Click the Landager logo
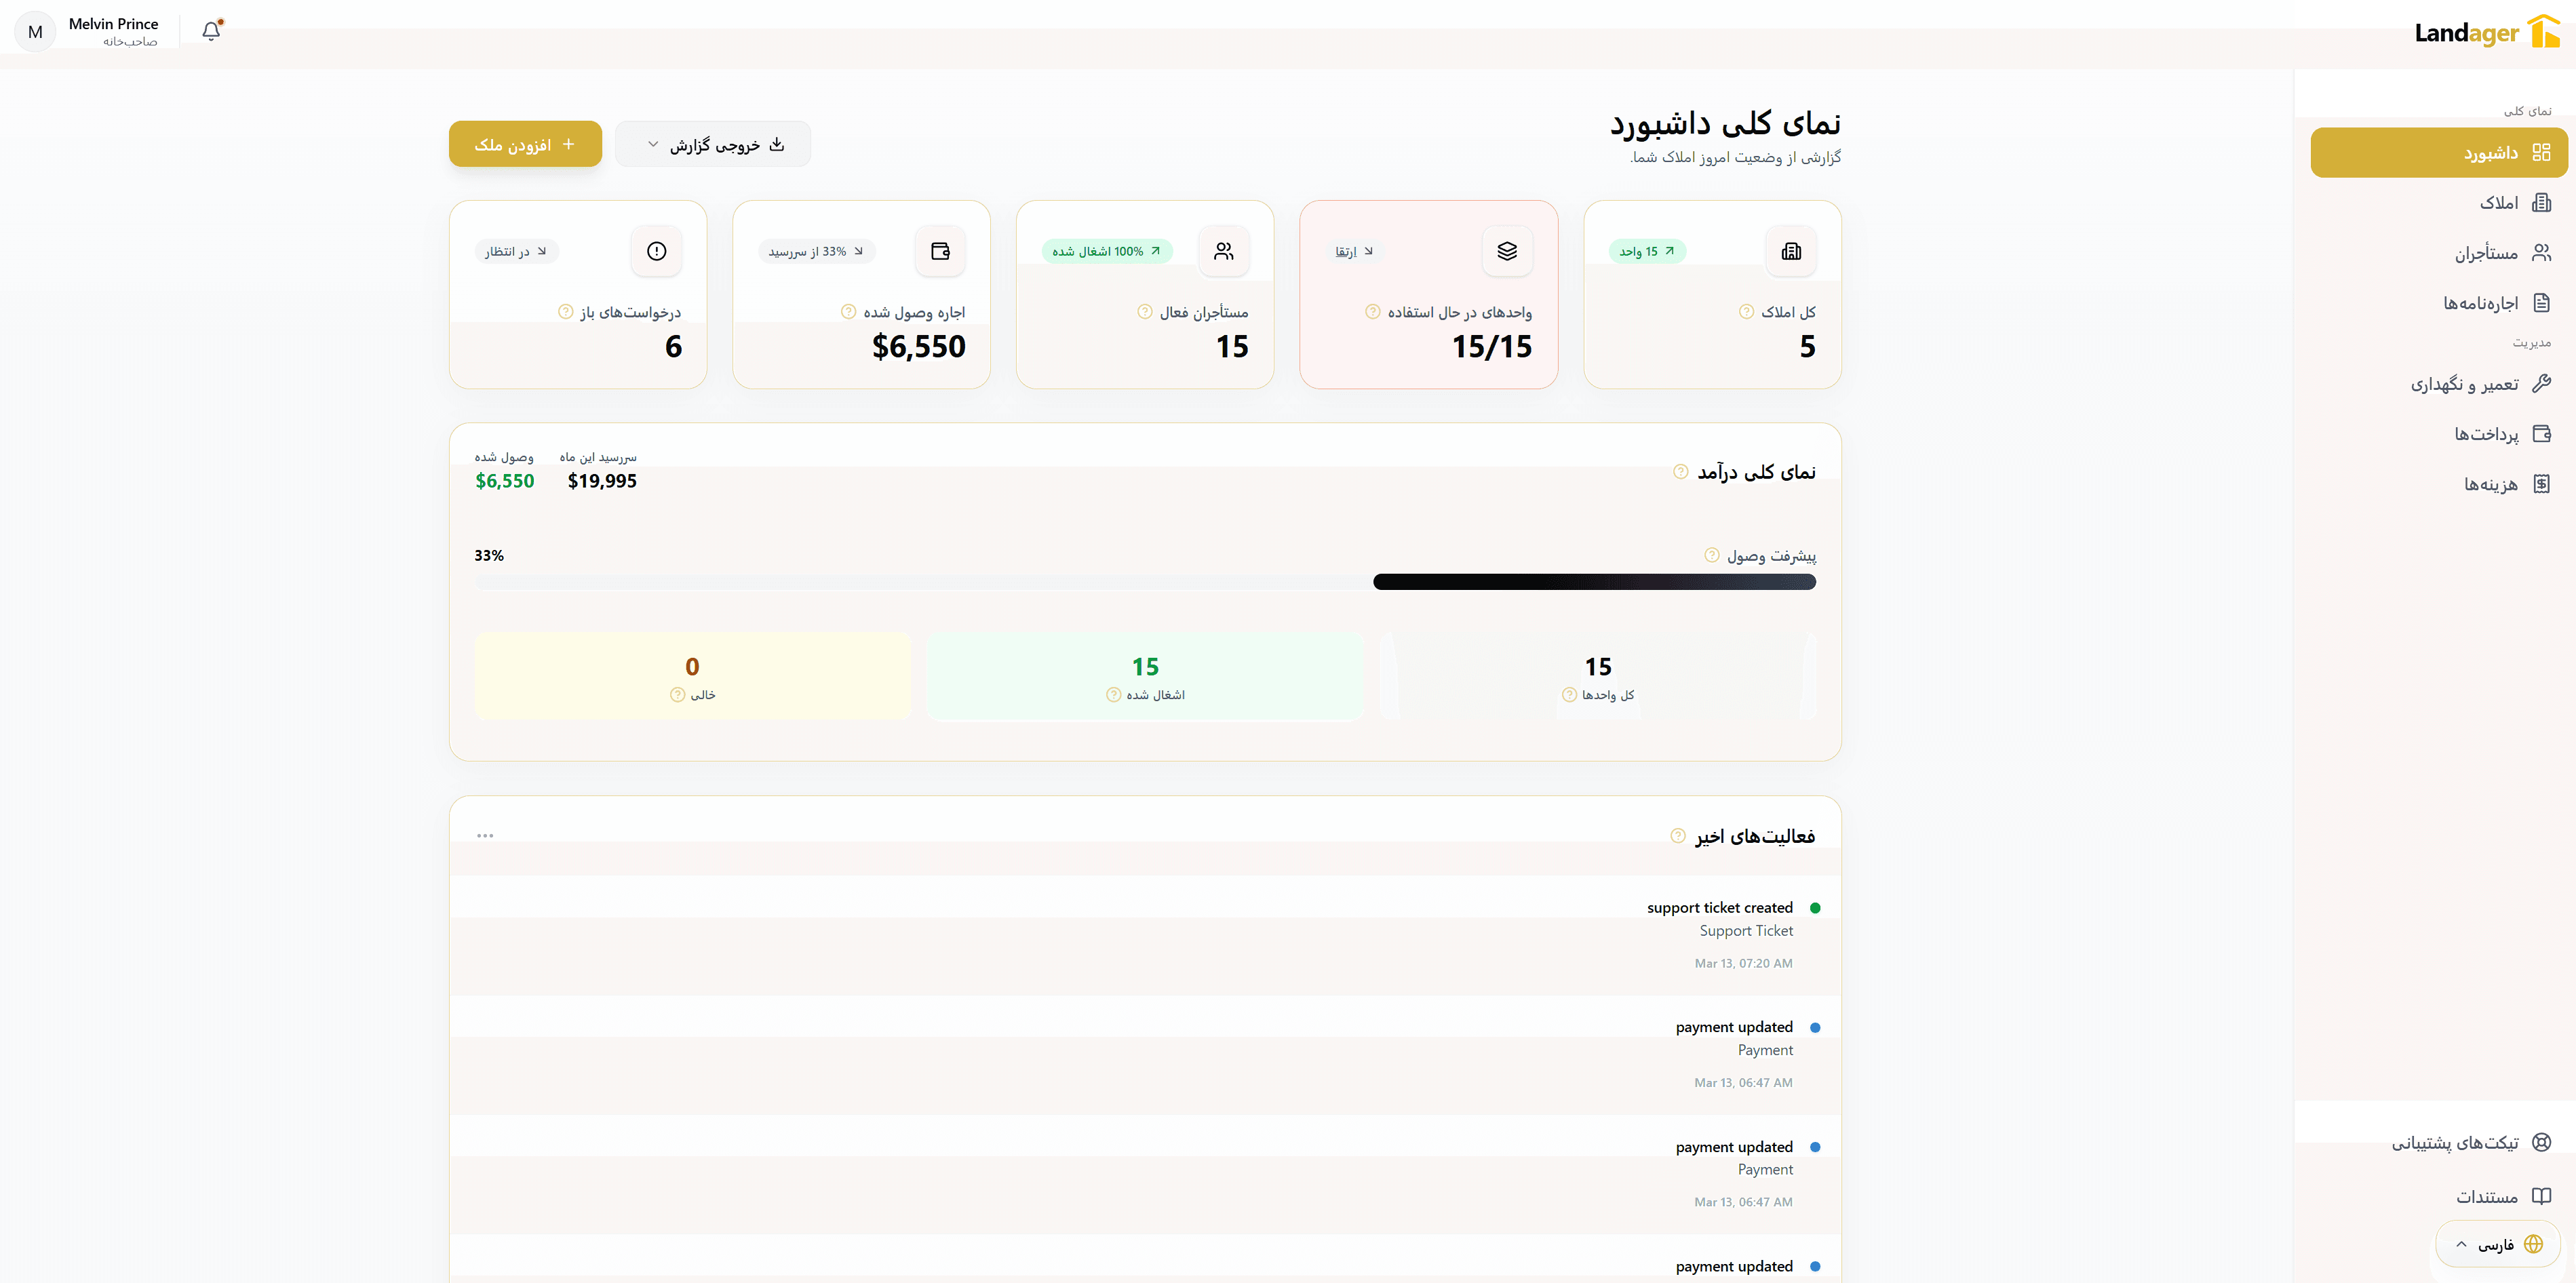The height and width of the screenshot is (1283, 2576). pyautogui.click(x=2486, y=31)
